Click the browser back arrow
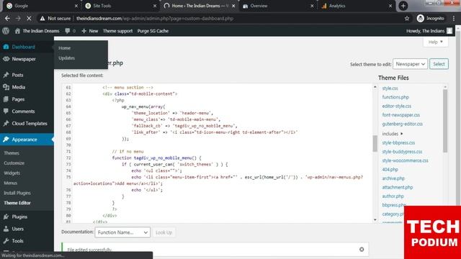The image size is (461, 259). coord(7,19)
